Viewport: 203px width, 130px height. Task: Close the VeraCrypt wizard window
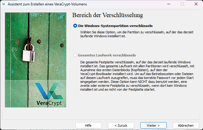[x=196, y=4]
